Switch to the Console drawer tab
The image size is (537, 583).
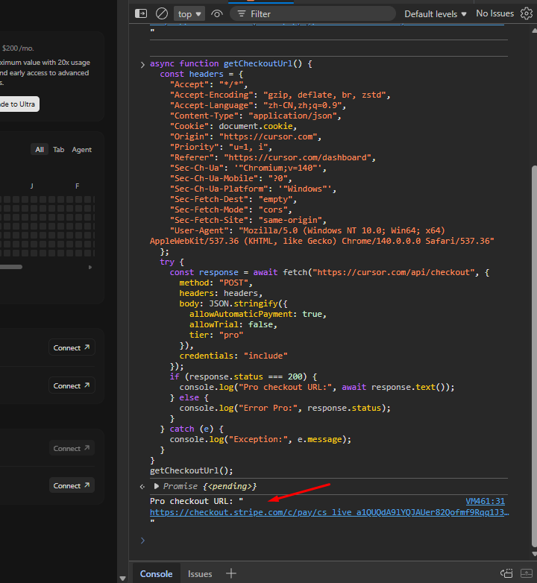[156, 574]
